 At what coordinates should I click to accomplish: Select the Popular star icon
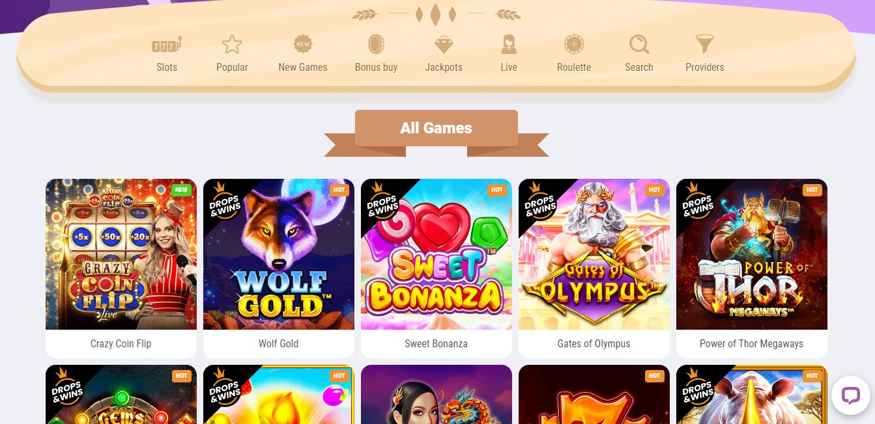[x=232, y=44]
